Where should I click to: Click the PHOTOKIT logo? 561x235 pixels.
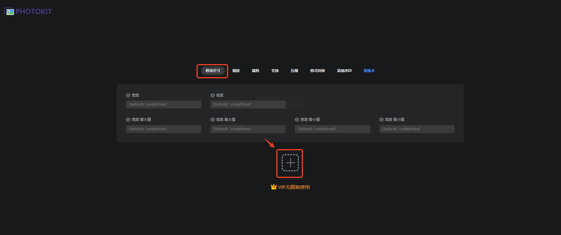[28, 11]
